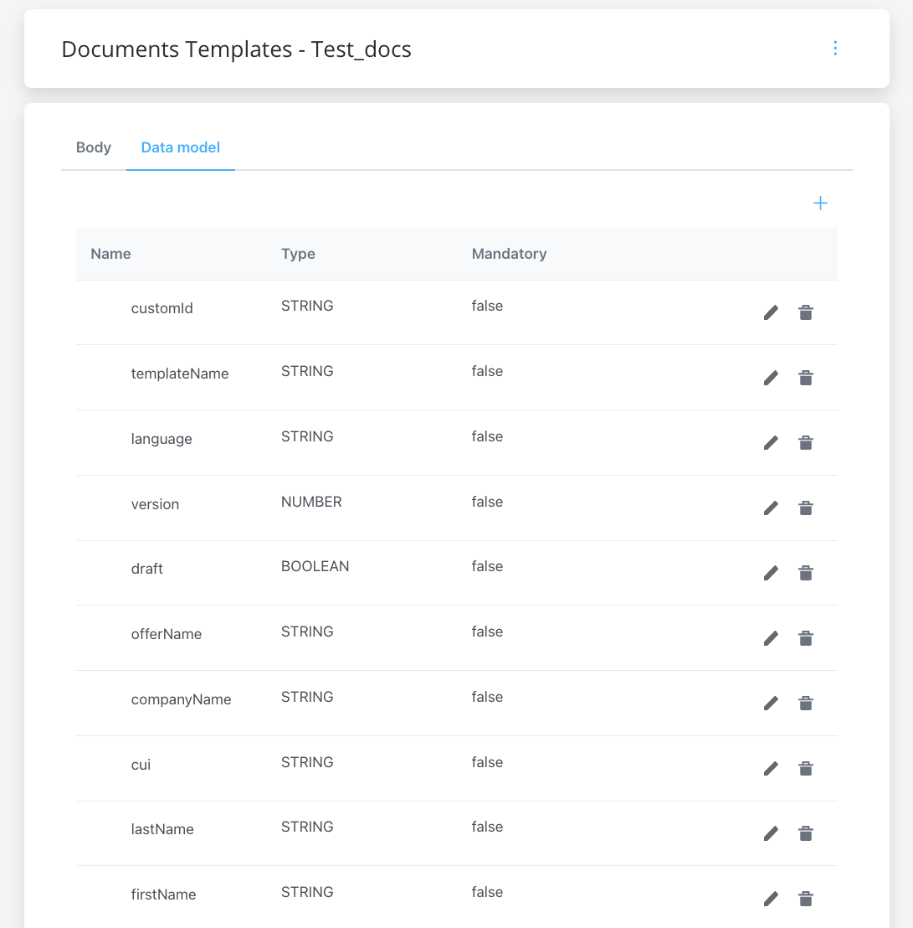Viewport: 913px width, 928px height.
Task: Delete the lastName field
Action: point(805,833)
